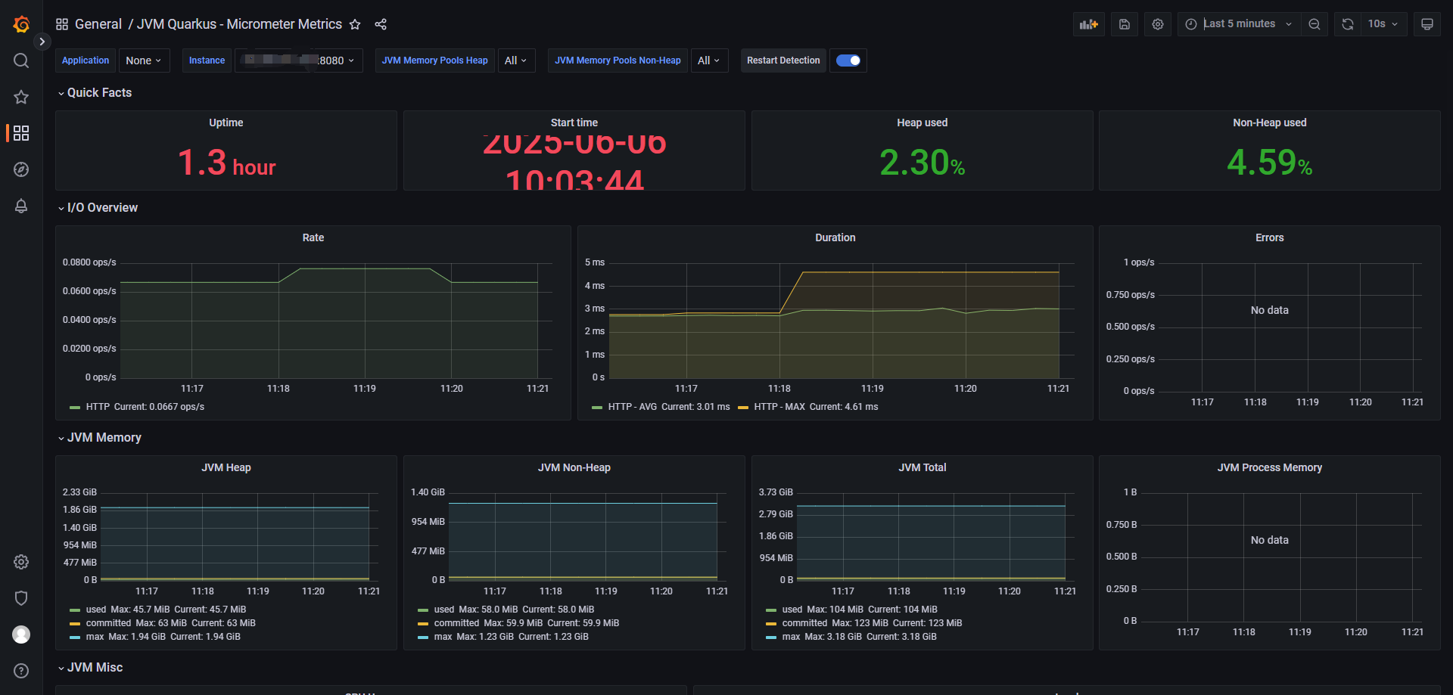Open the Search dashboards icon
This screenshot has width=1453, height=695.
click(x=21, y=61)
